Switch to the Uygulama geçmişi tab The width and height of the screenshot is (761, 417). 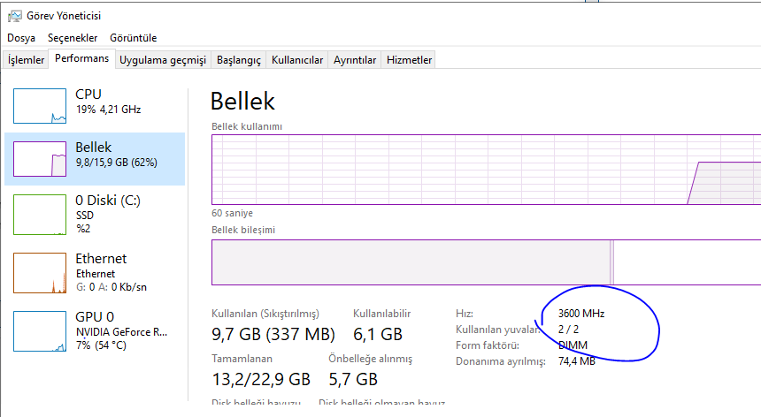pos(163,60)
